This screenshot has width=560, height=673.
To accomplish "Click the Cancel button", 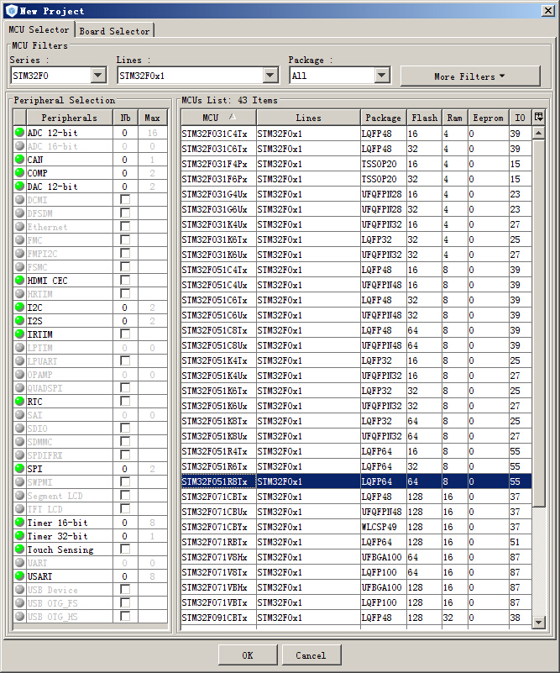I will (x=311, y=655).
